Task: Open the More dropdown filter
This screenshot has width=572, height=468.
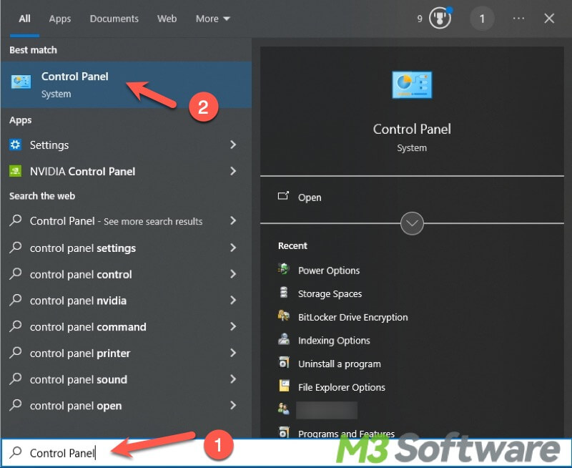Action: coord(212,19)
